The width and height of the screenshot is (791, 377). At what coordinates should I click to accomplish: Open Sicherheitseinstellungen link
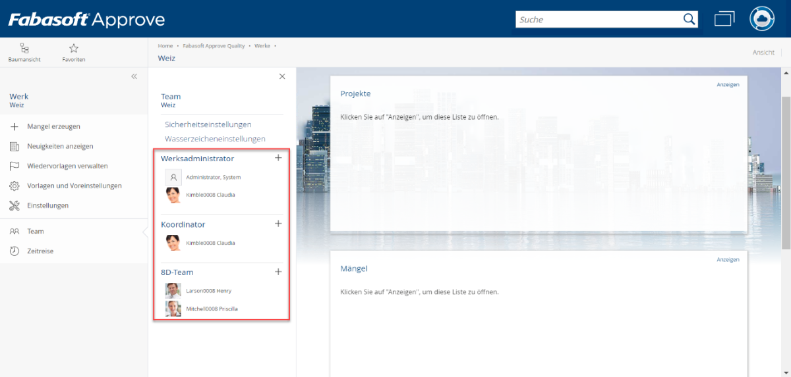(208, 124)
